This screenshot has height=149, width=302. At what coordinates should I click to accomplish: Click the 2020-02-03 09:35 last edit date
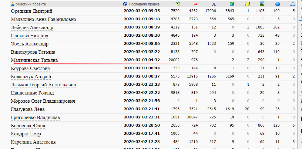(x=142, y=11)
